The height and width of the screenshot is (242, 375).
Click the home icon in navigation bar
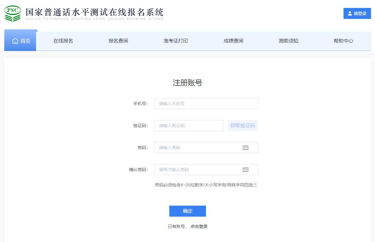point(15,41)
